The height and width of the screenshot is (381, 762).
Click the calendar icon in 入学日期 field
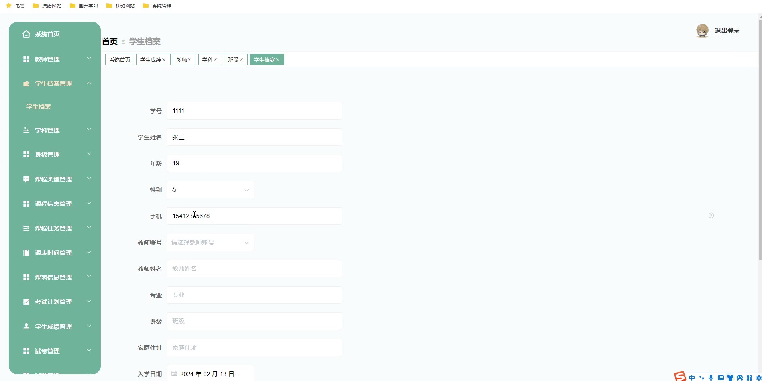pyautogui.click(x=174, y=373)
